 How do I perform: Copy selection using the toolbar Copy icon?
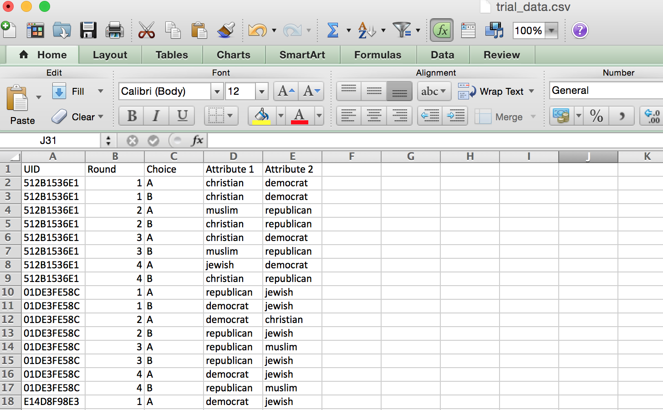pos(173,31)
